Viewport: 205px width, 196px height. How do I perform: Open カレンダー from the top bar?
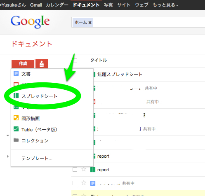(57, 5)
